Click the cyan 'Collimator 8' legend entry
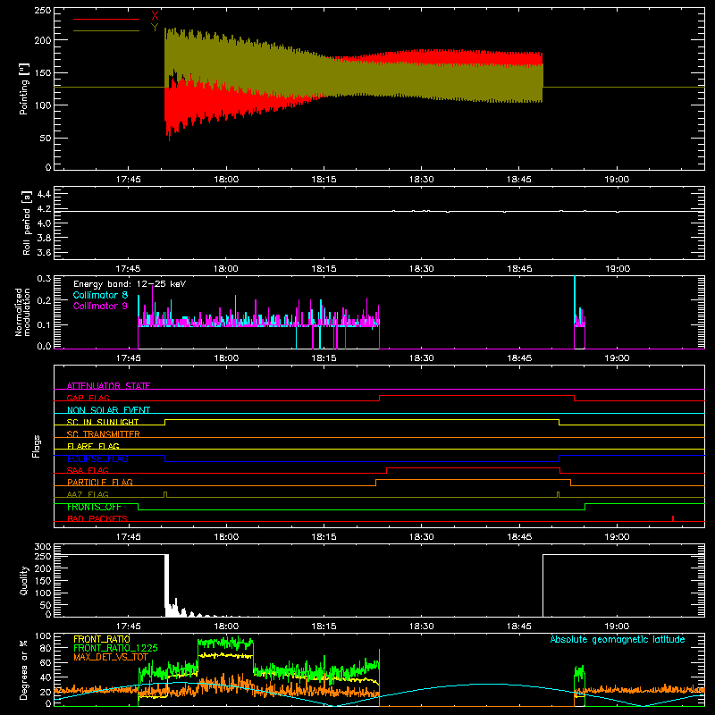 [100, 295]
